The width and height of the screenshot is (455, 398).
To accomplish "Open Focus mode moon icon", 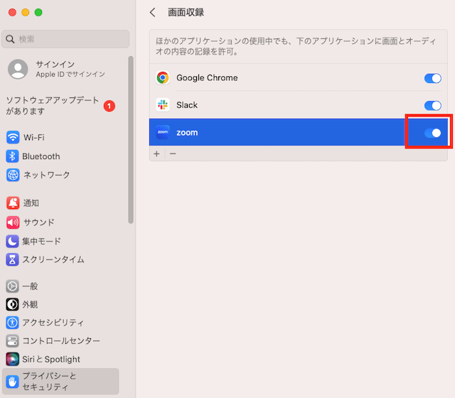I will coord(12,241).
